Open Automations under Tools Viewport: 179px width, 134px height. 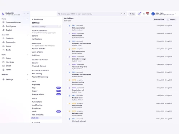[37, 102]
